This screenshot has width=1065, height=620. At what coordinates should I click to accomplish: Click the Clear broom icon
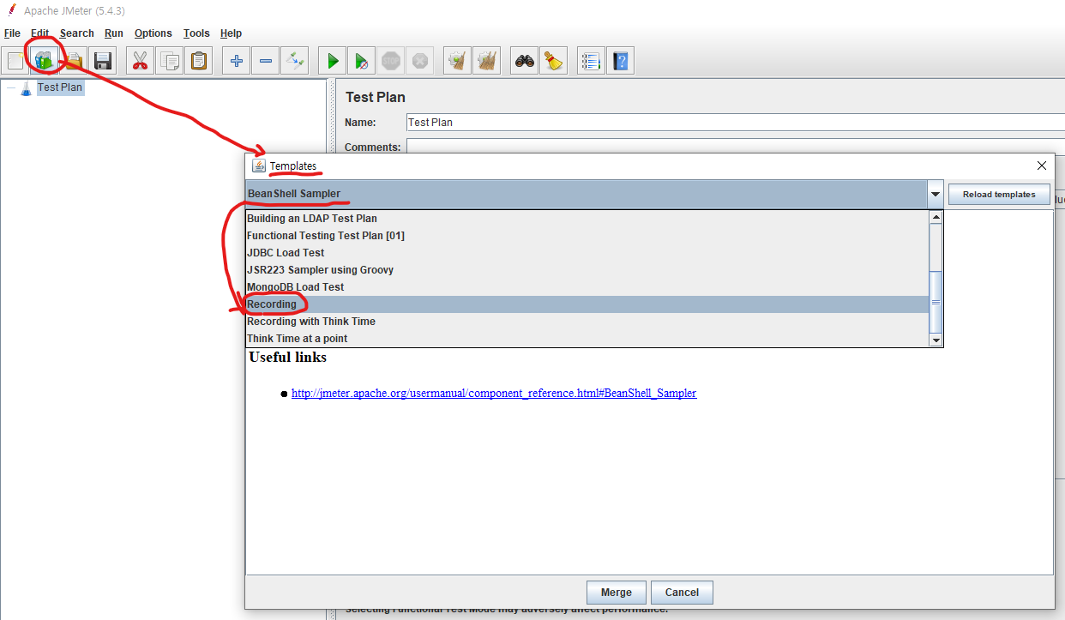[458, 61]
